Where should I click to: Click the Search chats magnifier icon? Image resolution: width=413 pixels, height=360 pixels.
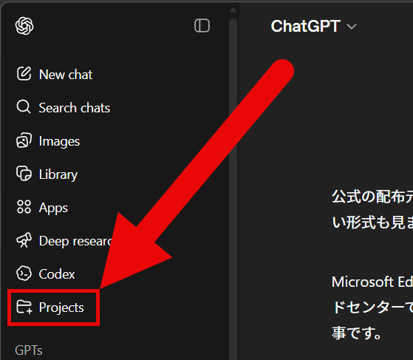coord(24,106)
